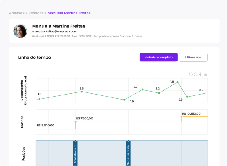Click the R$ 10.250,00 salary marker

click(181, 117)
